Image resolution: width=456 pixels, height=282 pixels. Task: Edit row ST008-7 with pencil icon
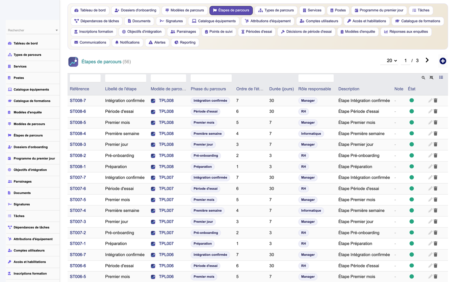(x=430, y=101)
